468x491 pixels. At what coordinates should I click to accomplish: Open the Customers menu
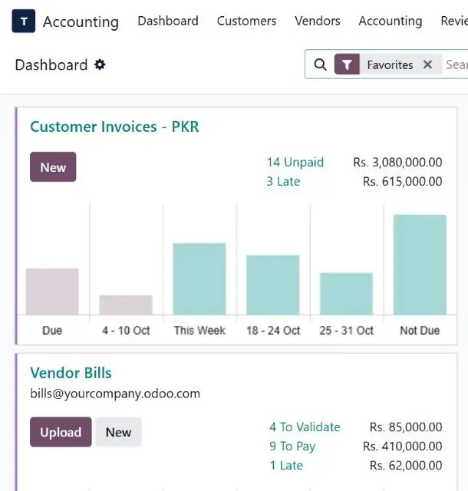[246, 21]
